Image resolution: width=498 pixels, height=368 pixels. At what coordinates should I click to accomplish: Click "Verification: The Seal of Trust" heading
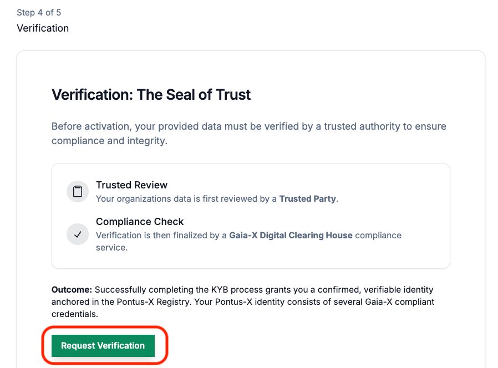click(151, 95)
